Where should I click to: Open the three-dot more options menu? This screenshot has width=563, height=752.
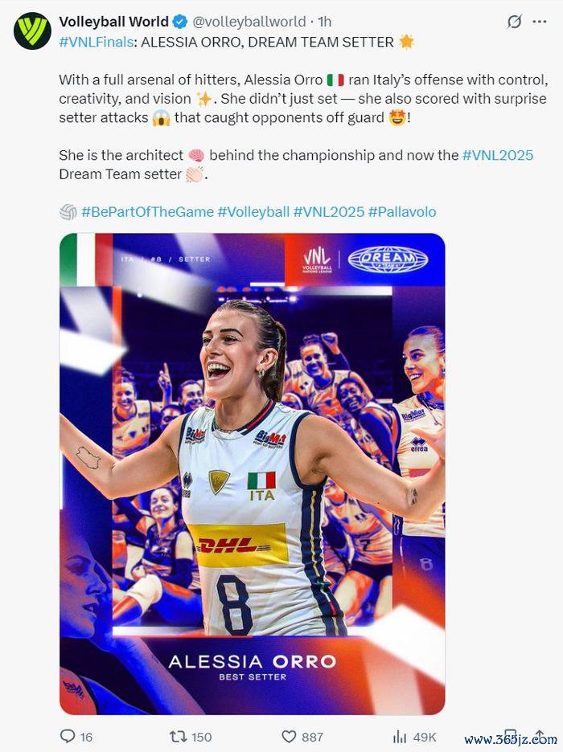pyautogui.click(x=540, y=22)
